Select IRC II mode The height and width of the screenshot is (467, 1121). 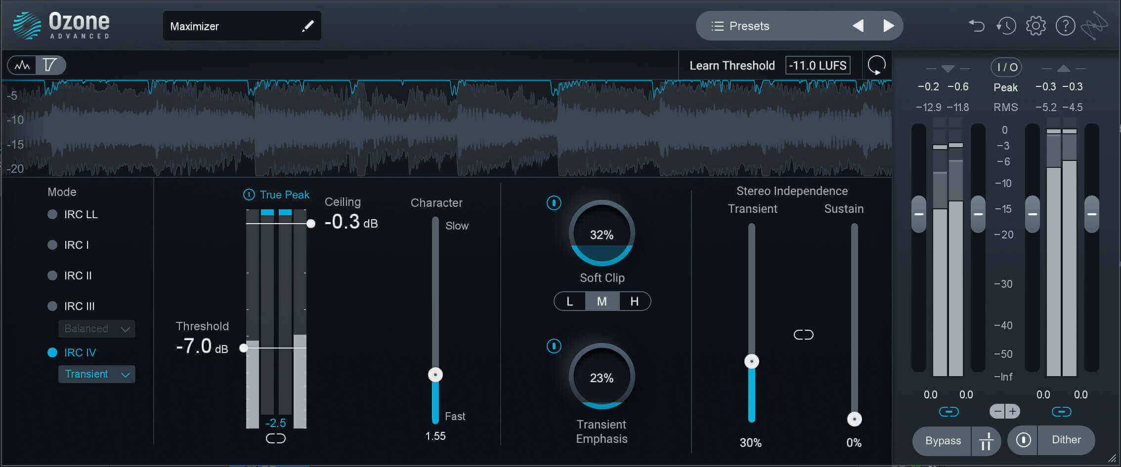[70, 275]
